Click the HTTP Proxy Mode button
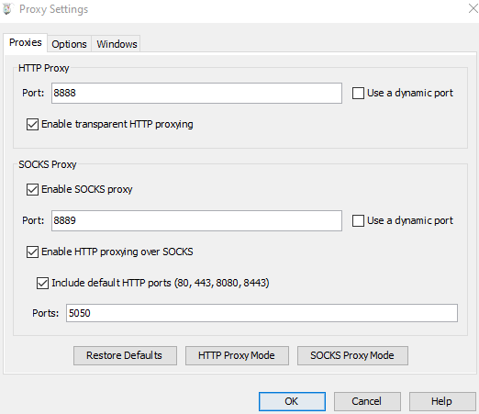 [237, 355]
